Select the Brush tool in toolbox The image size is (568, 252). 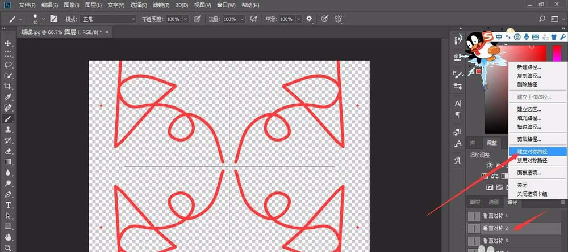click(x=7, y=118)
